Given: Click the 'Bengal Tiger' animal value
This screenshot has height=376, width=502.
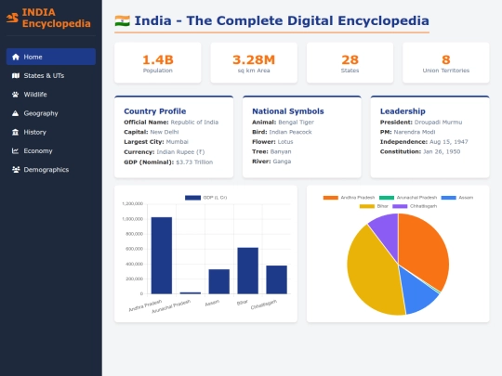Looking at the screenshot, I should (x=297, y=123).
